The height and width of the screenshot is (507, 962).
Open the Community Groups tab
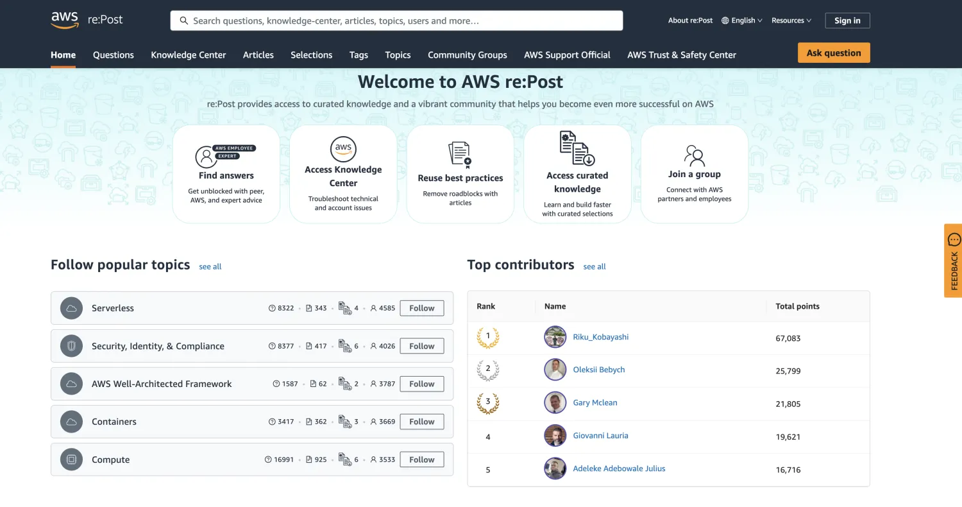click(468, 55)
